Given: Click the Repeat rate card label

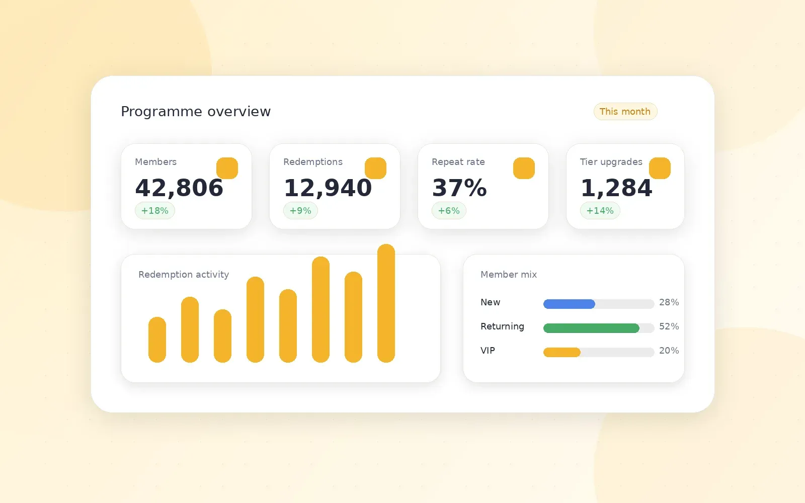Looking at the screenshot, I should (x=458, y=162).
